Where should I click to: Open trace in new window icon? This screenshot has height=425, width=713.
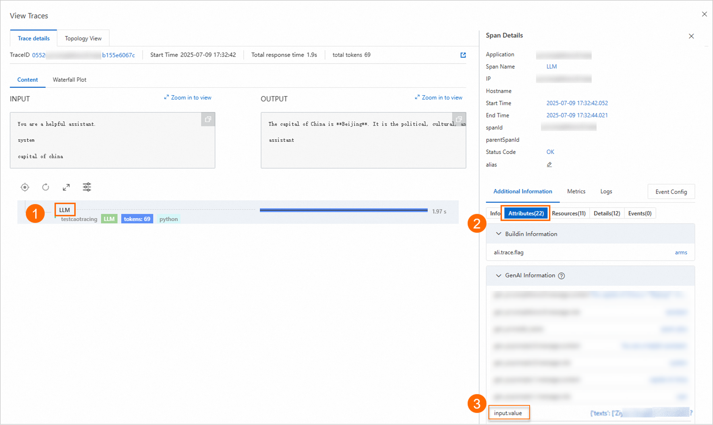coord(463,55)
